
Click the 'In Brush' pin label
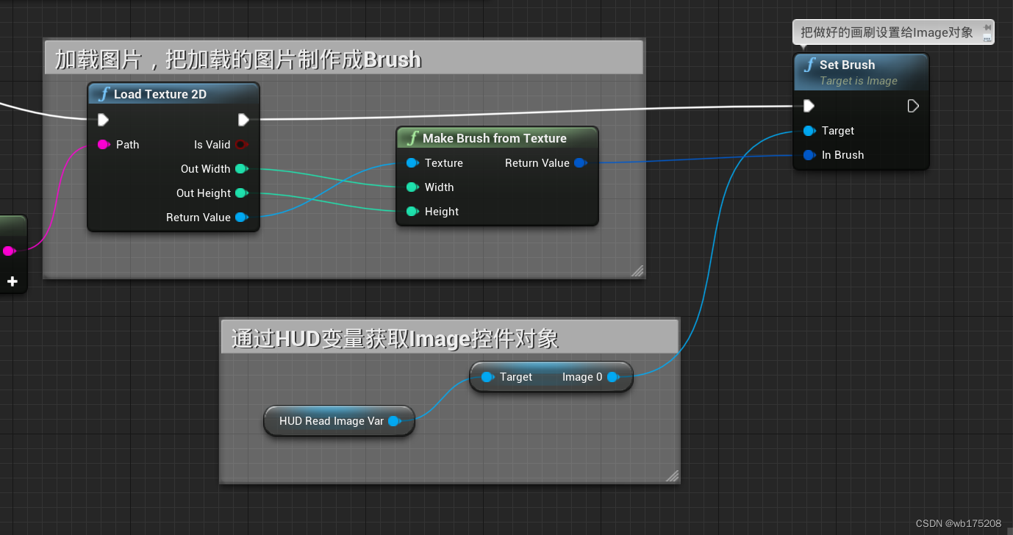pyautogui.click(x=843, y=155)
